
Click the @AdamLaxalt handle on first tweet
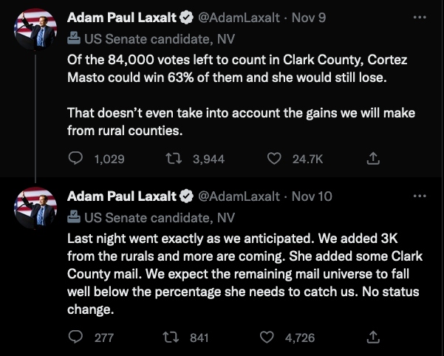239,17
